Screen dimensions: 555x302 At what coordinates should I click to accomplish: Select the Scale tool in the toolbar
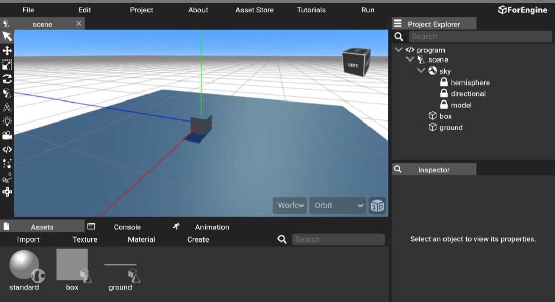(x=7, y=65)
